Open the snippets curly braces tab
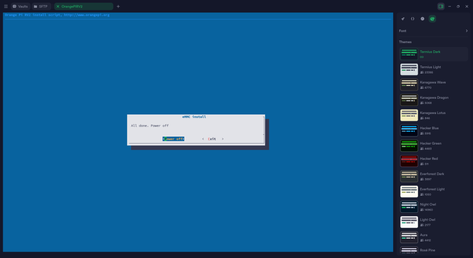The image size is (473, 258). pos(412,19)
